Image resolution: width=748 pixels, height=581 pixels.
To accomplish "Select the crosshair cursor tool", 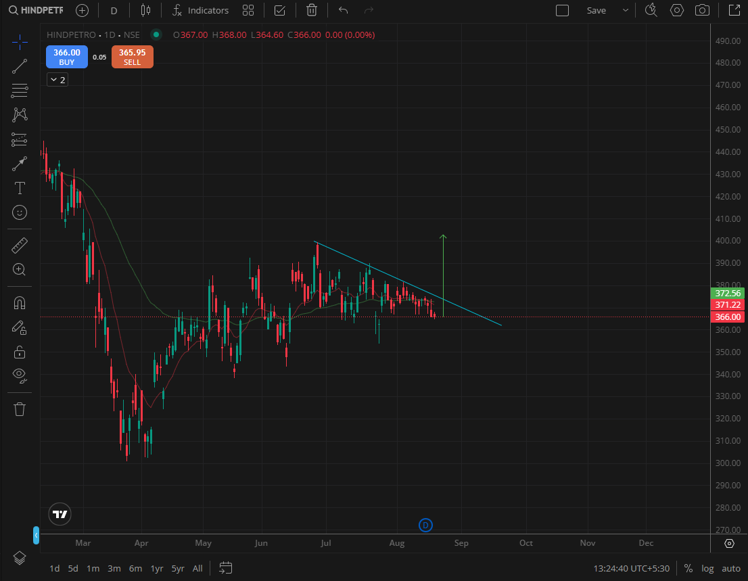I will coord(20,43).
